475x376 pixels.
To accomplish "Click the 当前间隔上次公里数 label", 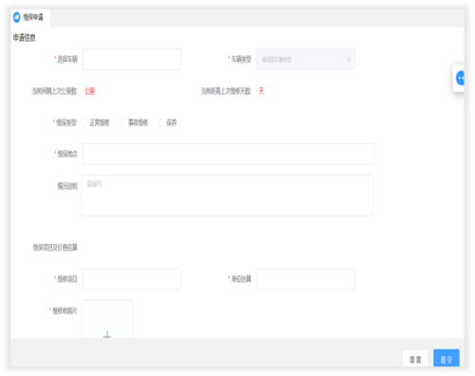I will coord(54,91).
